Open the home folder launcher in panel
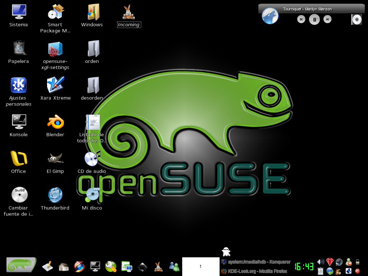The height and width of the screenshot is (276, 368). tap(64, 267)
